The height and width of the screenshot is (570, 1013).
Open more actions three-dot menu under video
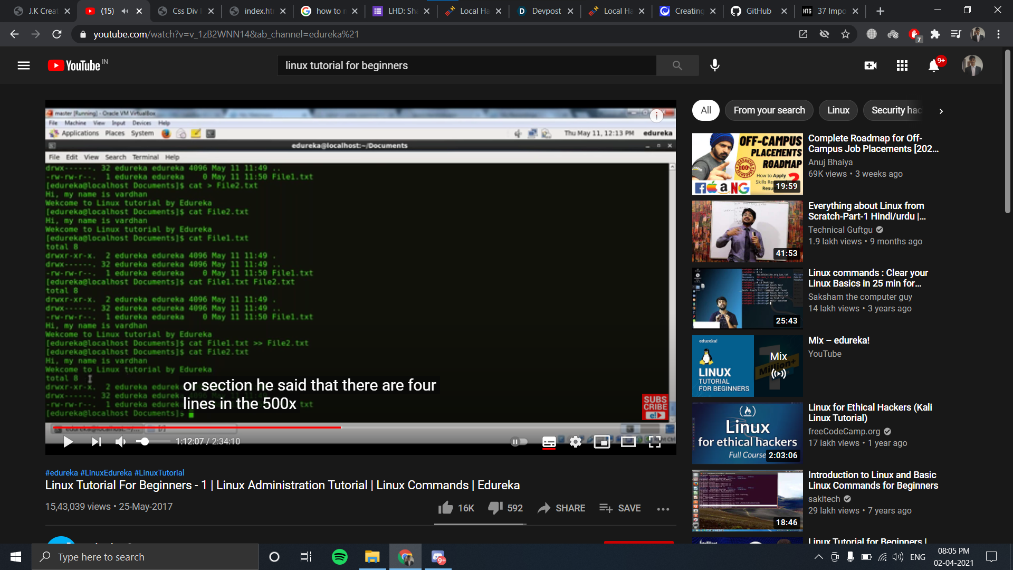[x=663, y=509]
